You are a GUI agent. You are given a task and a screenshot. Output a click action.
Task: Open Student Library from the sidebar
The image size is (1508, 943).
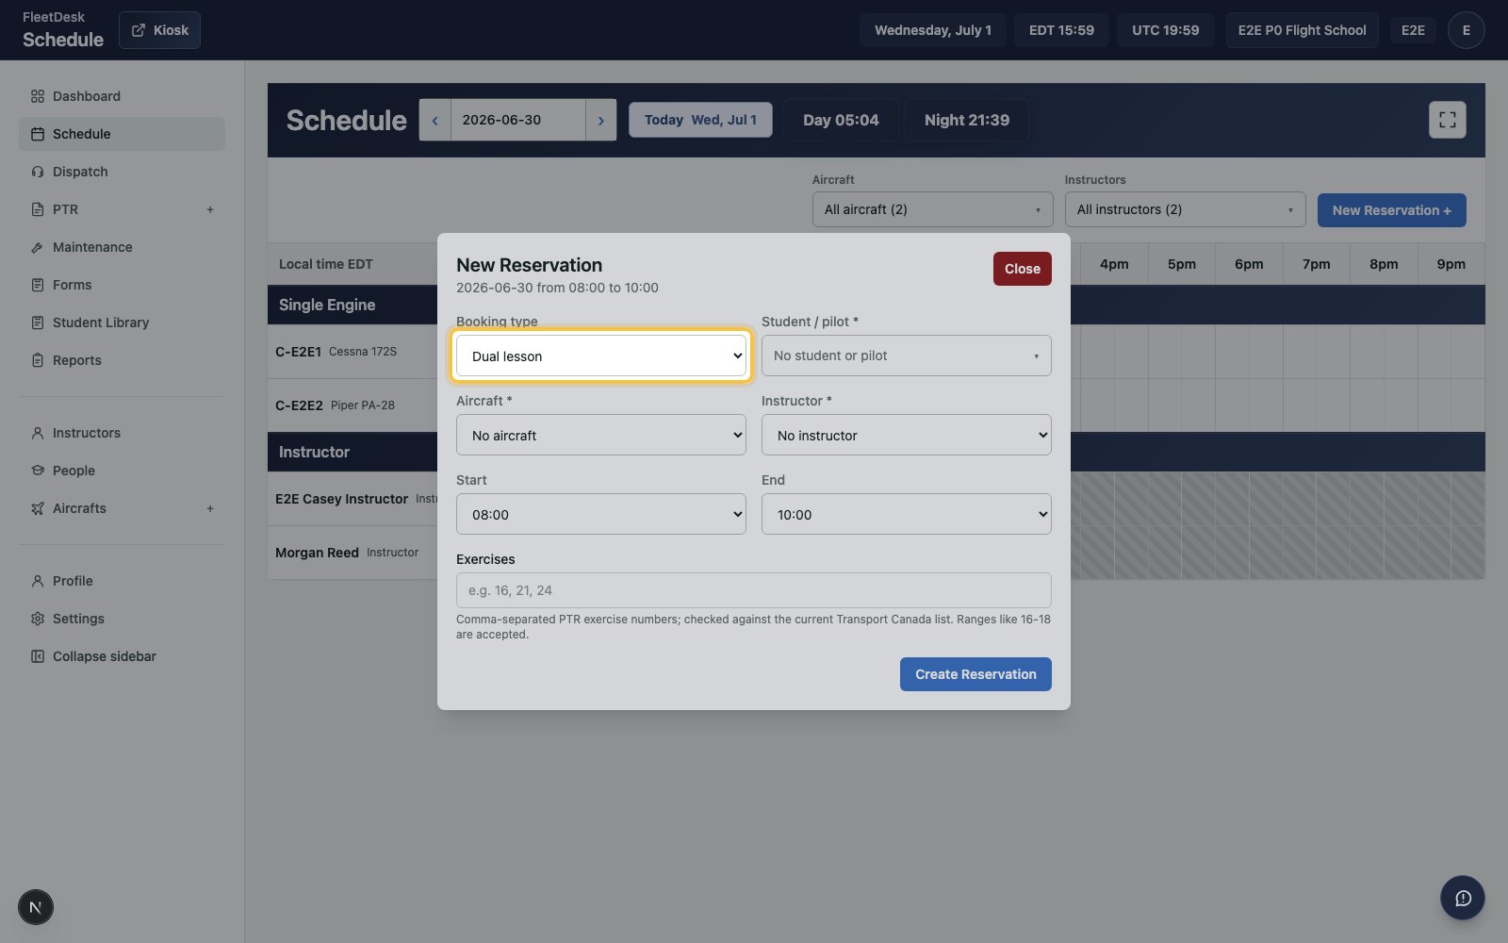[x=122, y=323]
